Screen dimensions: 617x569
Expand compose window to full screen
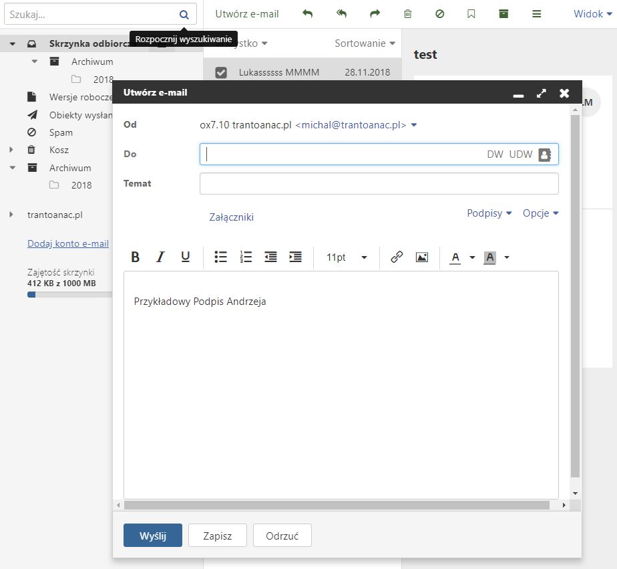click(x=542, y=94)
